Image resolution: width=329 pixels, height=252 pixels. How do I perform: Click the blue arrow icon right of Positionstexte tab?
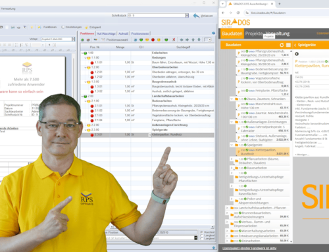pyautogui.click(x=213, y=33)
